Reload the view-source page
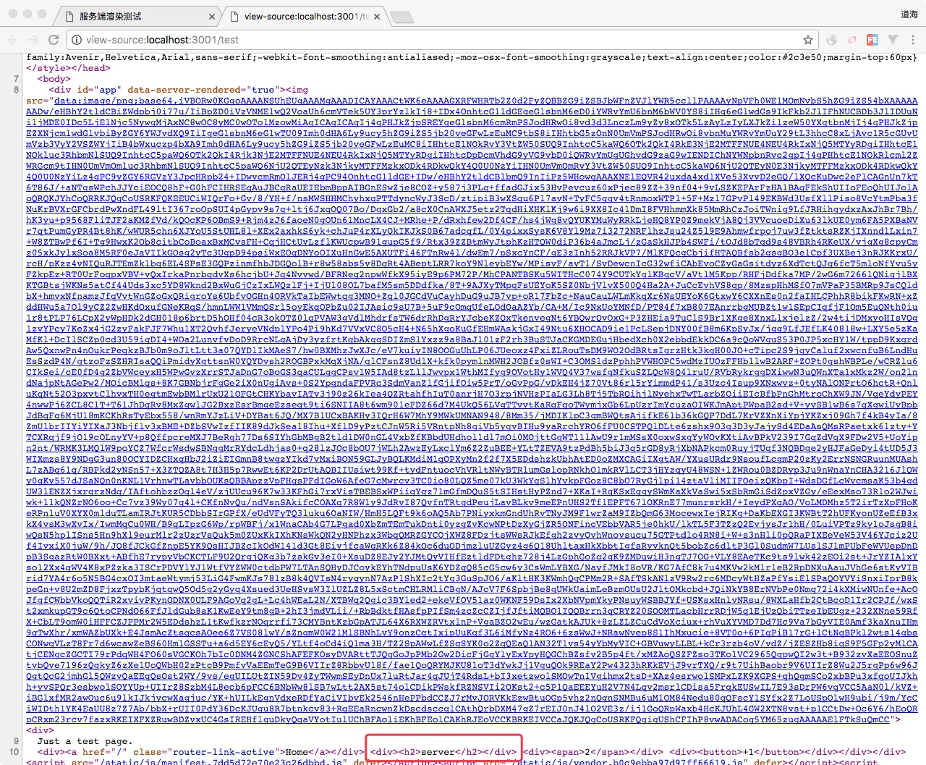 pyautogui.click(x=54, y=40)
